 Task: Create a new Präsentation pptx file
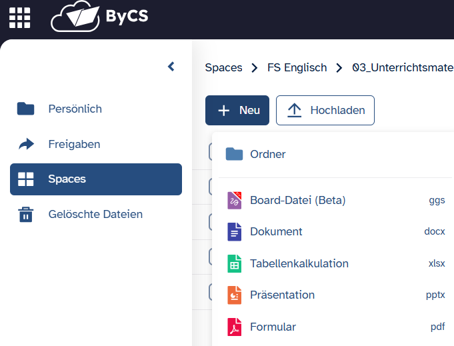point(282,295)
